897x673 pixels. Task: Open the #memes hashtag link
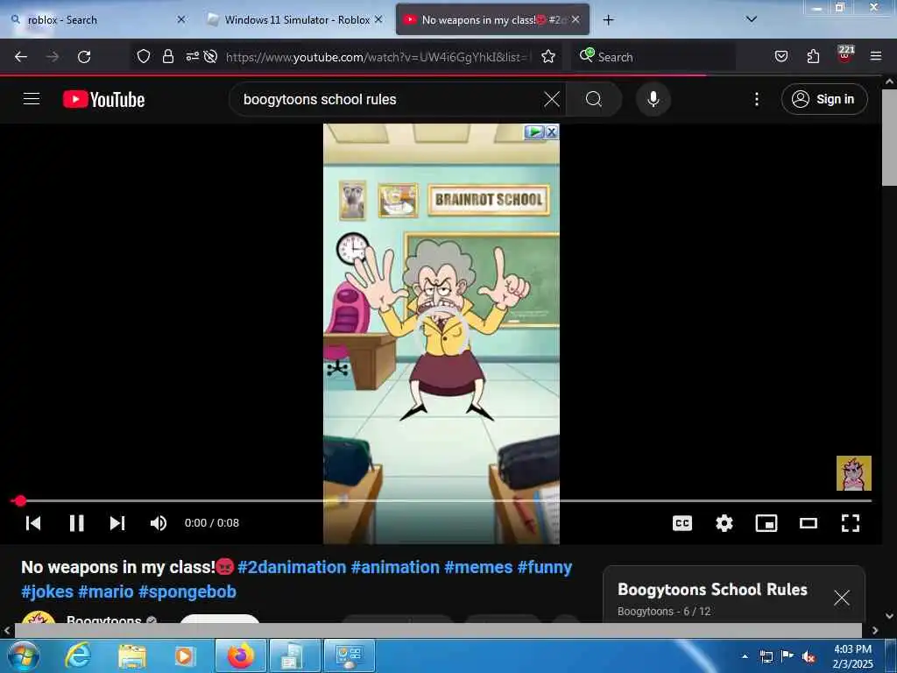pyautogui.click(x=478, y=567)
